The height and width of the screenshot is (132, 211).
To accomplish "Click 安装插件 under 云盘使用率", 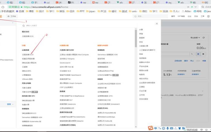I will pos(195,74).
